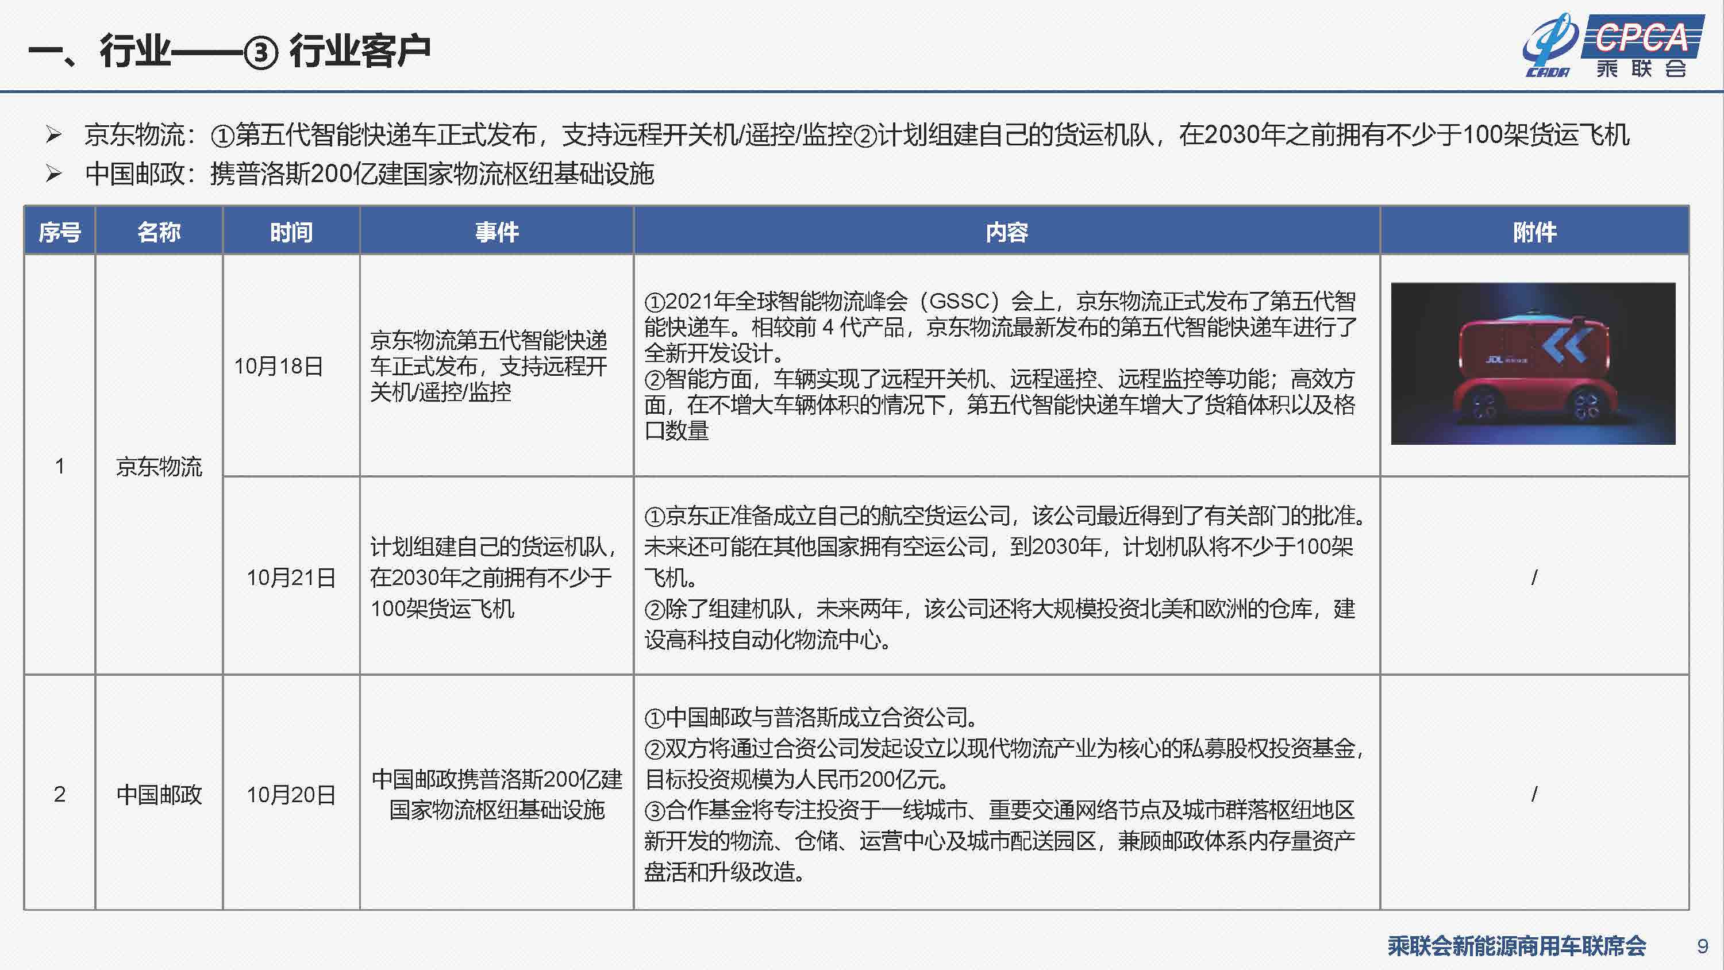Select the 10月21日 date cell

coord(291,576)
